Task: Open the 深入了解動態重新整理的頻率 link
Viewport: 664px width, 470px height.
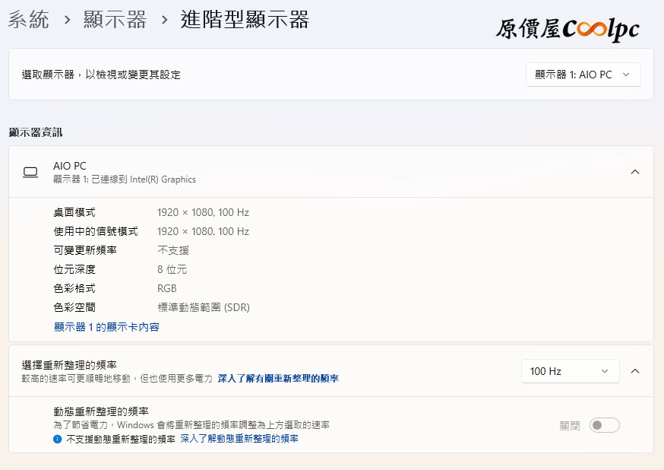Action: pyautogui.click(x=239, y=439)
